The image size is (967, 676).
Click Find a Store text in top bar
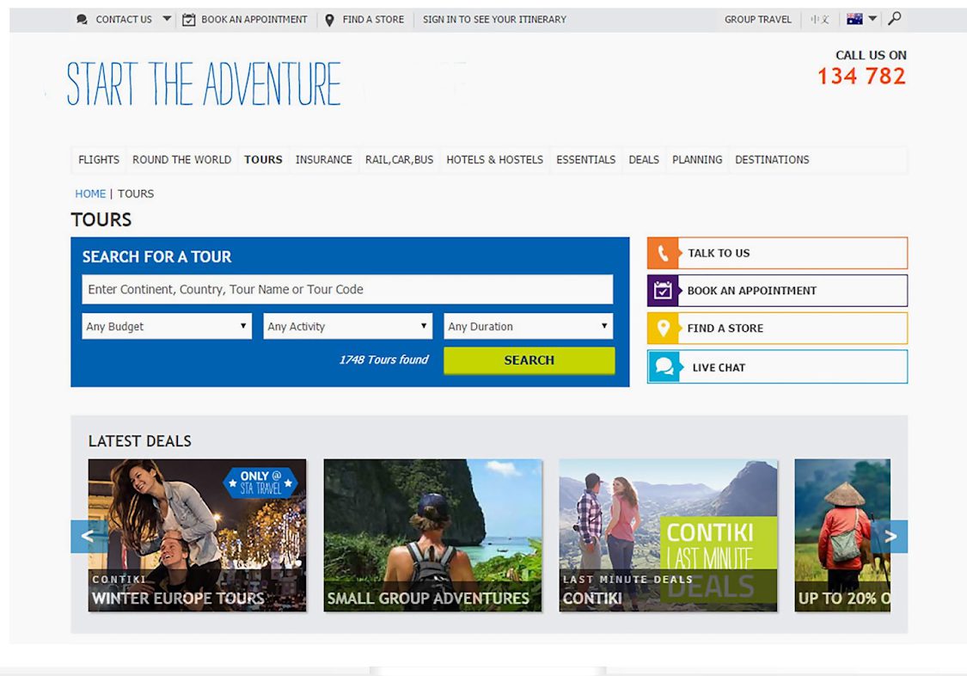[x=373, y=20]
